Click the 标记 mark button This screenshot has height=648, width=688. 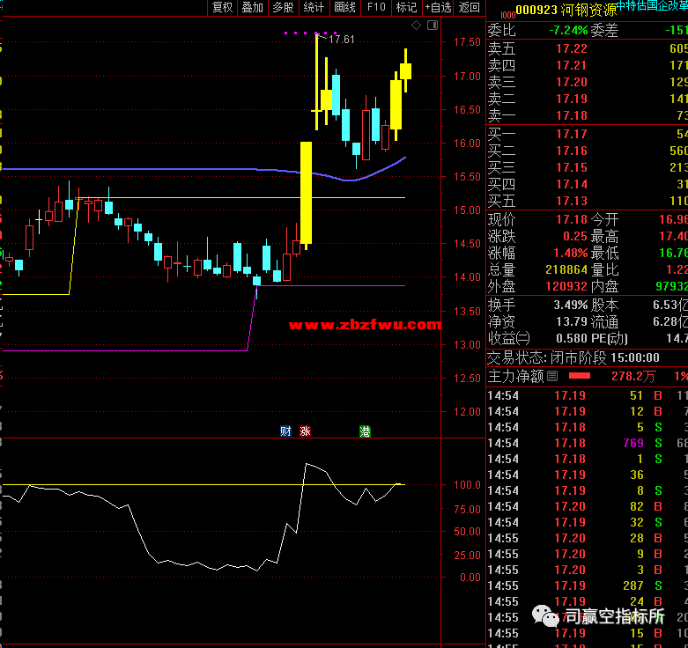(x=406, y=7)
